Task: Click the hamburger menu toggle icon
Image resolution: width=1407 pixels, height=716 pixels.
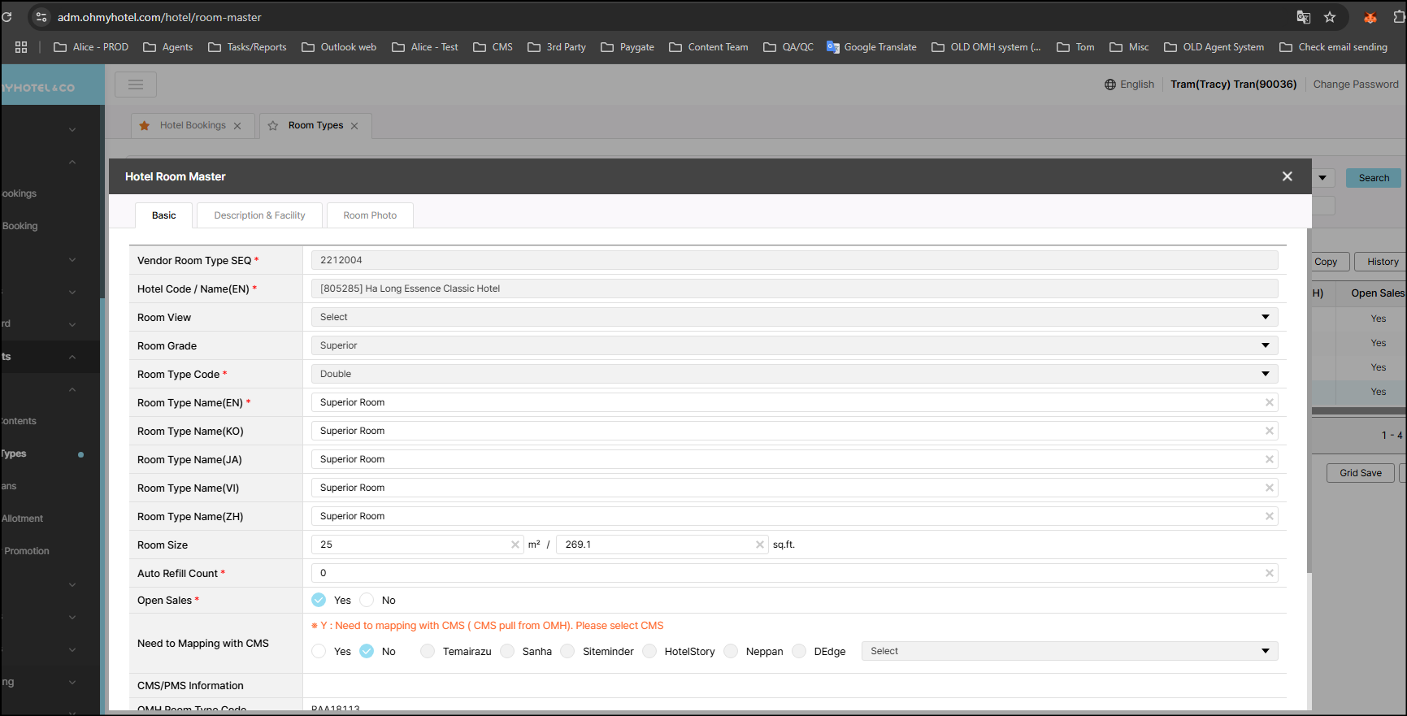Action: (136, 85)
